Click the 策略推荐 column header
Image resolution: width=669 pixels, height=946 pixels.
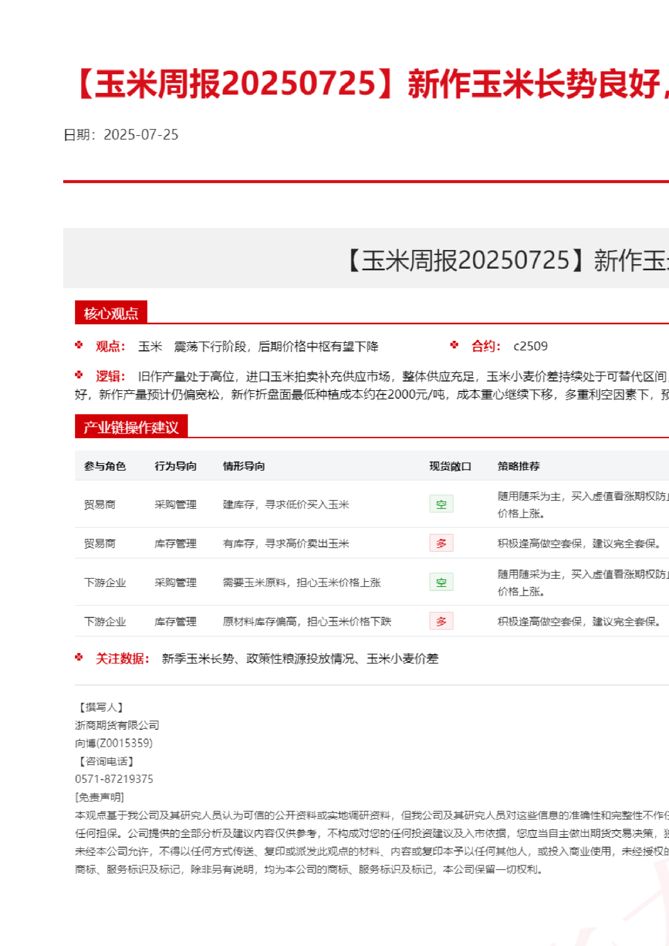tap(519, 466)
